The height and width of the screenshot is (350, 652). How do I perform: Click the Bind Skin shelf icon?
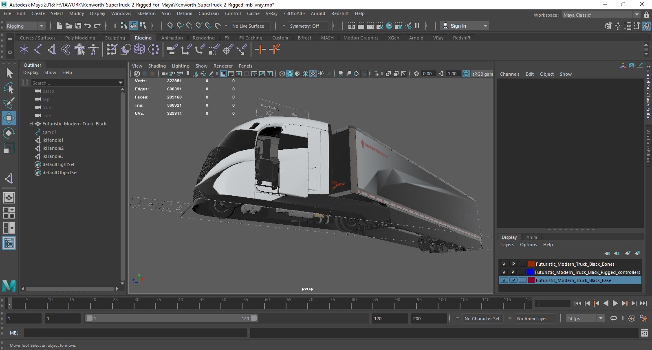coord(66,50)
